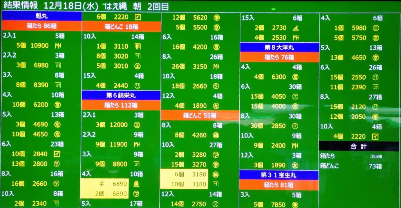Screen dimensions: 401x208
Task: Click the buyer mark beside price 2750
Action: 216,204
